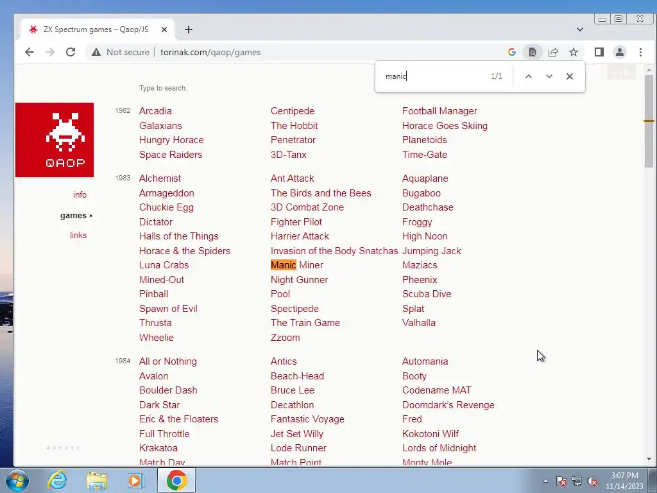This screenshot has height=493, width=657.
Task: Open 3D Combat Zone link
Action: [x=307, y=207]
